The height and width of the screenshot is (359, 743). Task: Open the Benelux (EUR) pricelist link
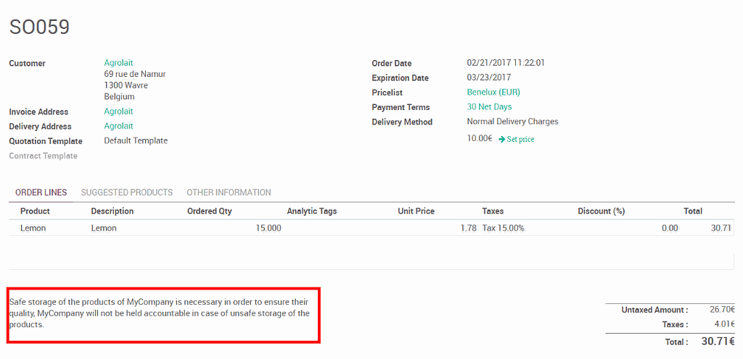[493, 93]
